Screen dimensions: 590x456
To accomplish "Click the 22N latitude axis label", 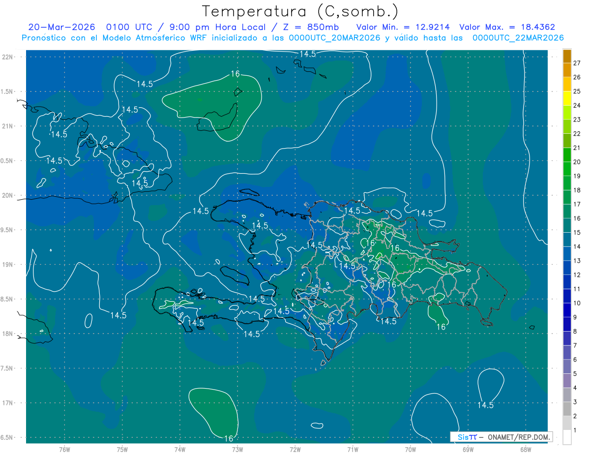I will 8,57.
